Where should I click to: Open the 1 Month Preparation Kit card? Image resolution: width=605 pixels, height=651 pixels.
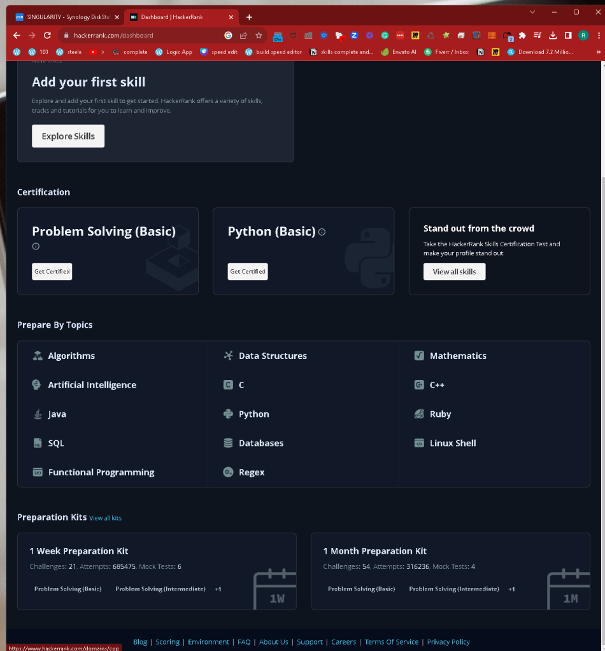[x=450, y=571]
